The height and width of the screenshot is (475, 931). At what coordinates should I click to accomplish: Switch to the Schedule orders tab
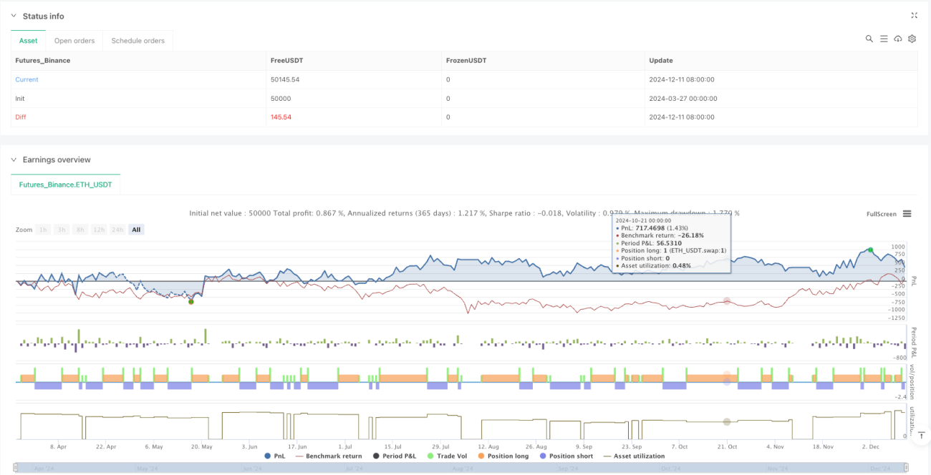click(138, 41)
